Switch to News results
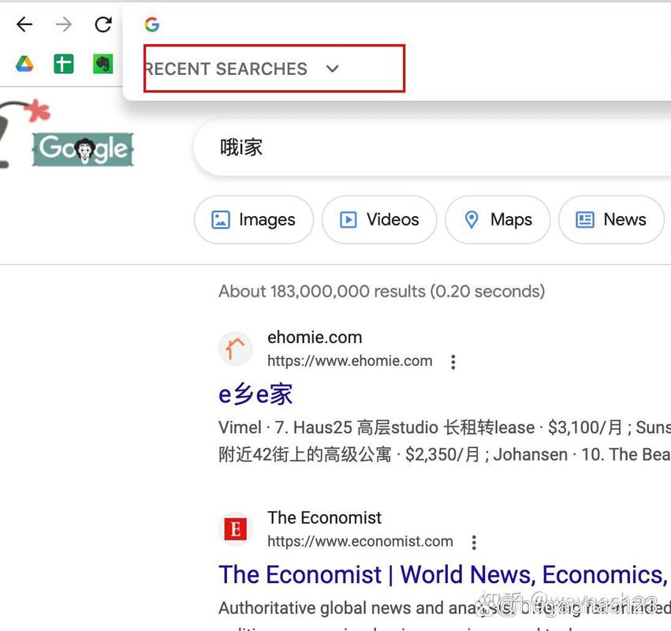The height and width of the screenshot is (631, 671). [611, 219]
